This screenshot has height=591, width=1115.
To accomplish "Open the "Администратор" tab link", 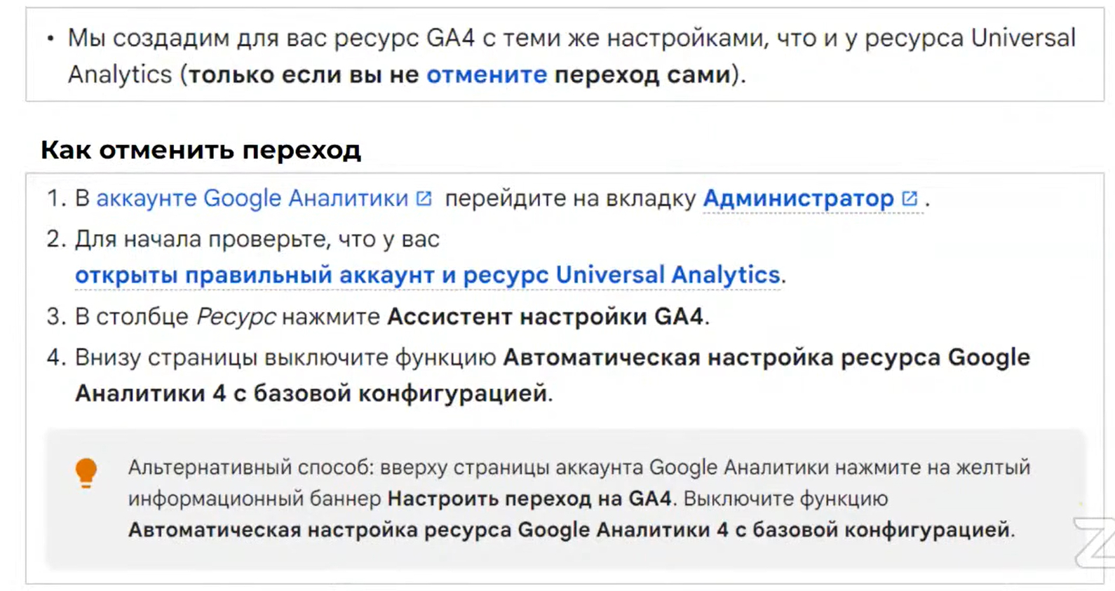I will 798,198.
